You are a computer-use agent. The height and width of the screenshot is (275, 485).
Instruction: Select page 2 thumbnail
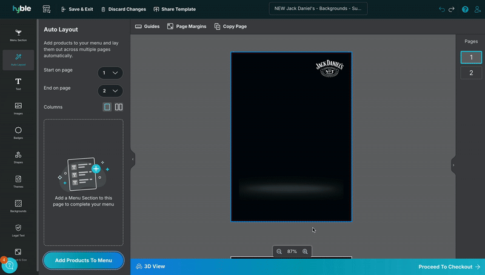(x=471, y=73)
